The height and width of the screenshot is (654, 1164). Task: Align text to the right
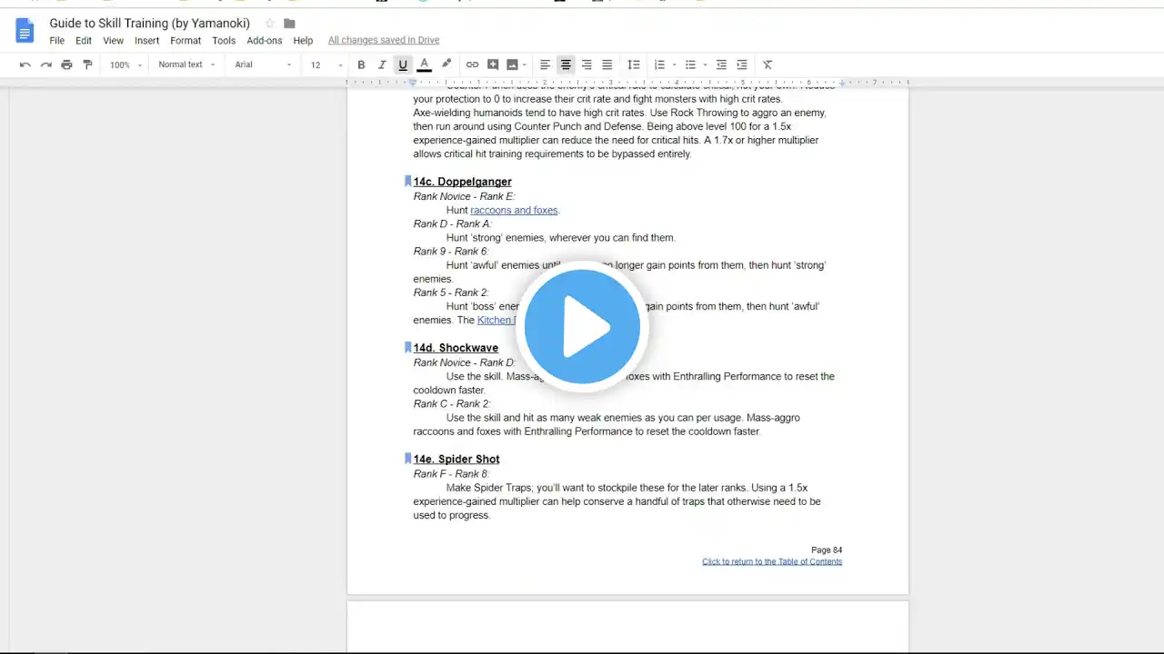tap(587, 64)
